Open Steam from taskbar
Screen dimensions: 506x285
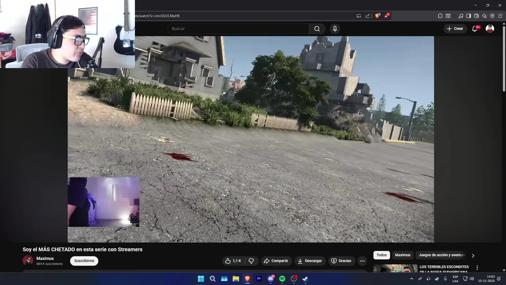305,279
